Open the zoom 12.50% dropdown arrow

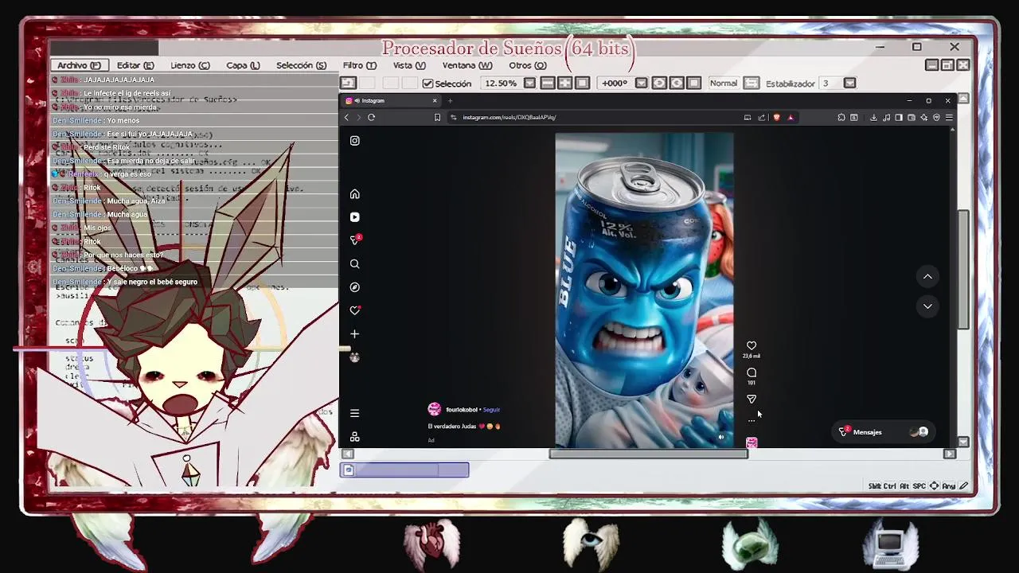[x=529, y=83]
